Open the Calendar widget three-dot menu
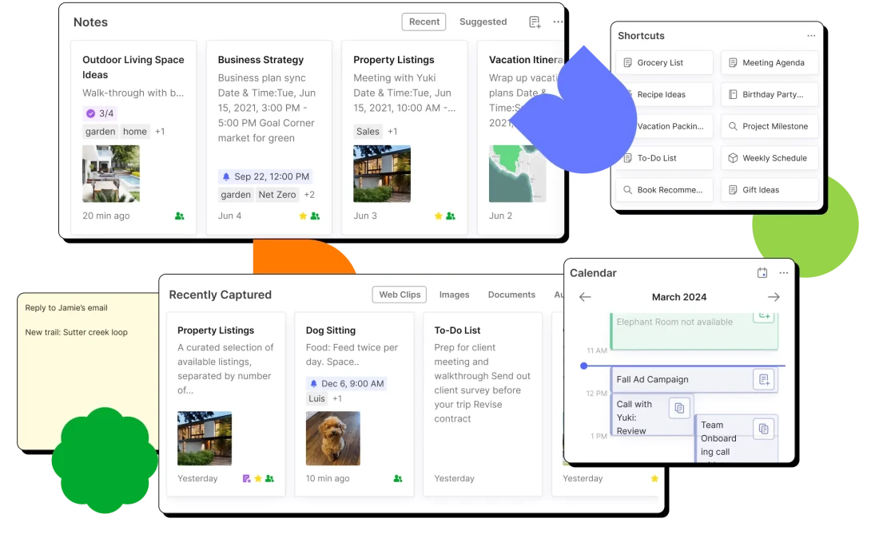 click(783, 273)
